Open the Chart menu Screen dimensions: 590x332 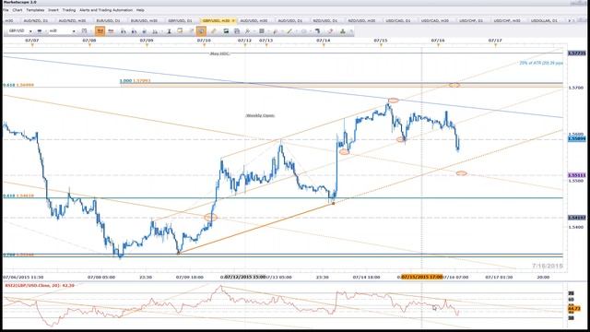click(x=18, y=10)
